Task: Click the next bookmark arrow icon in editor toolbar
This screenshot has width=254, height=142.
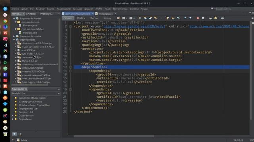Action: (x=190, y=18)
